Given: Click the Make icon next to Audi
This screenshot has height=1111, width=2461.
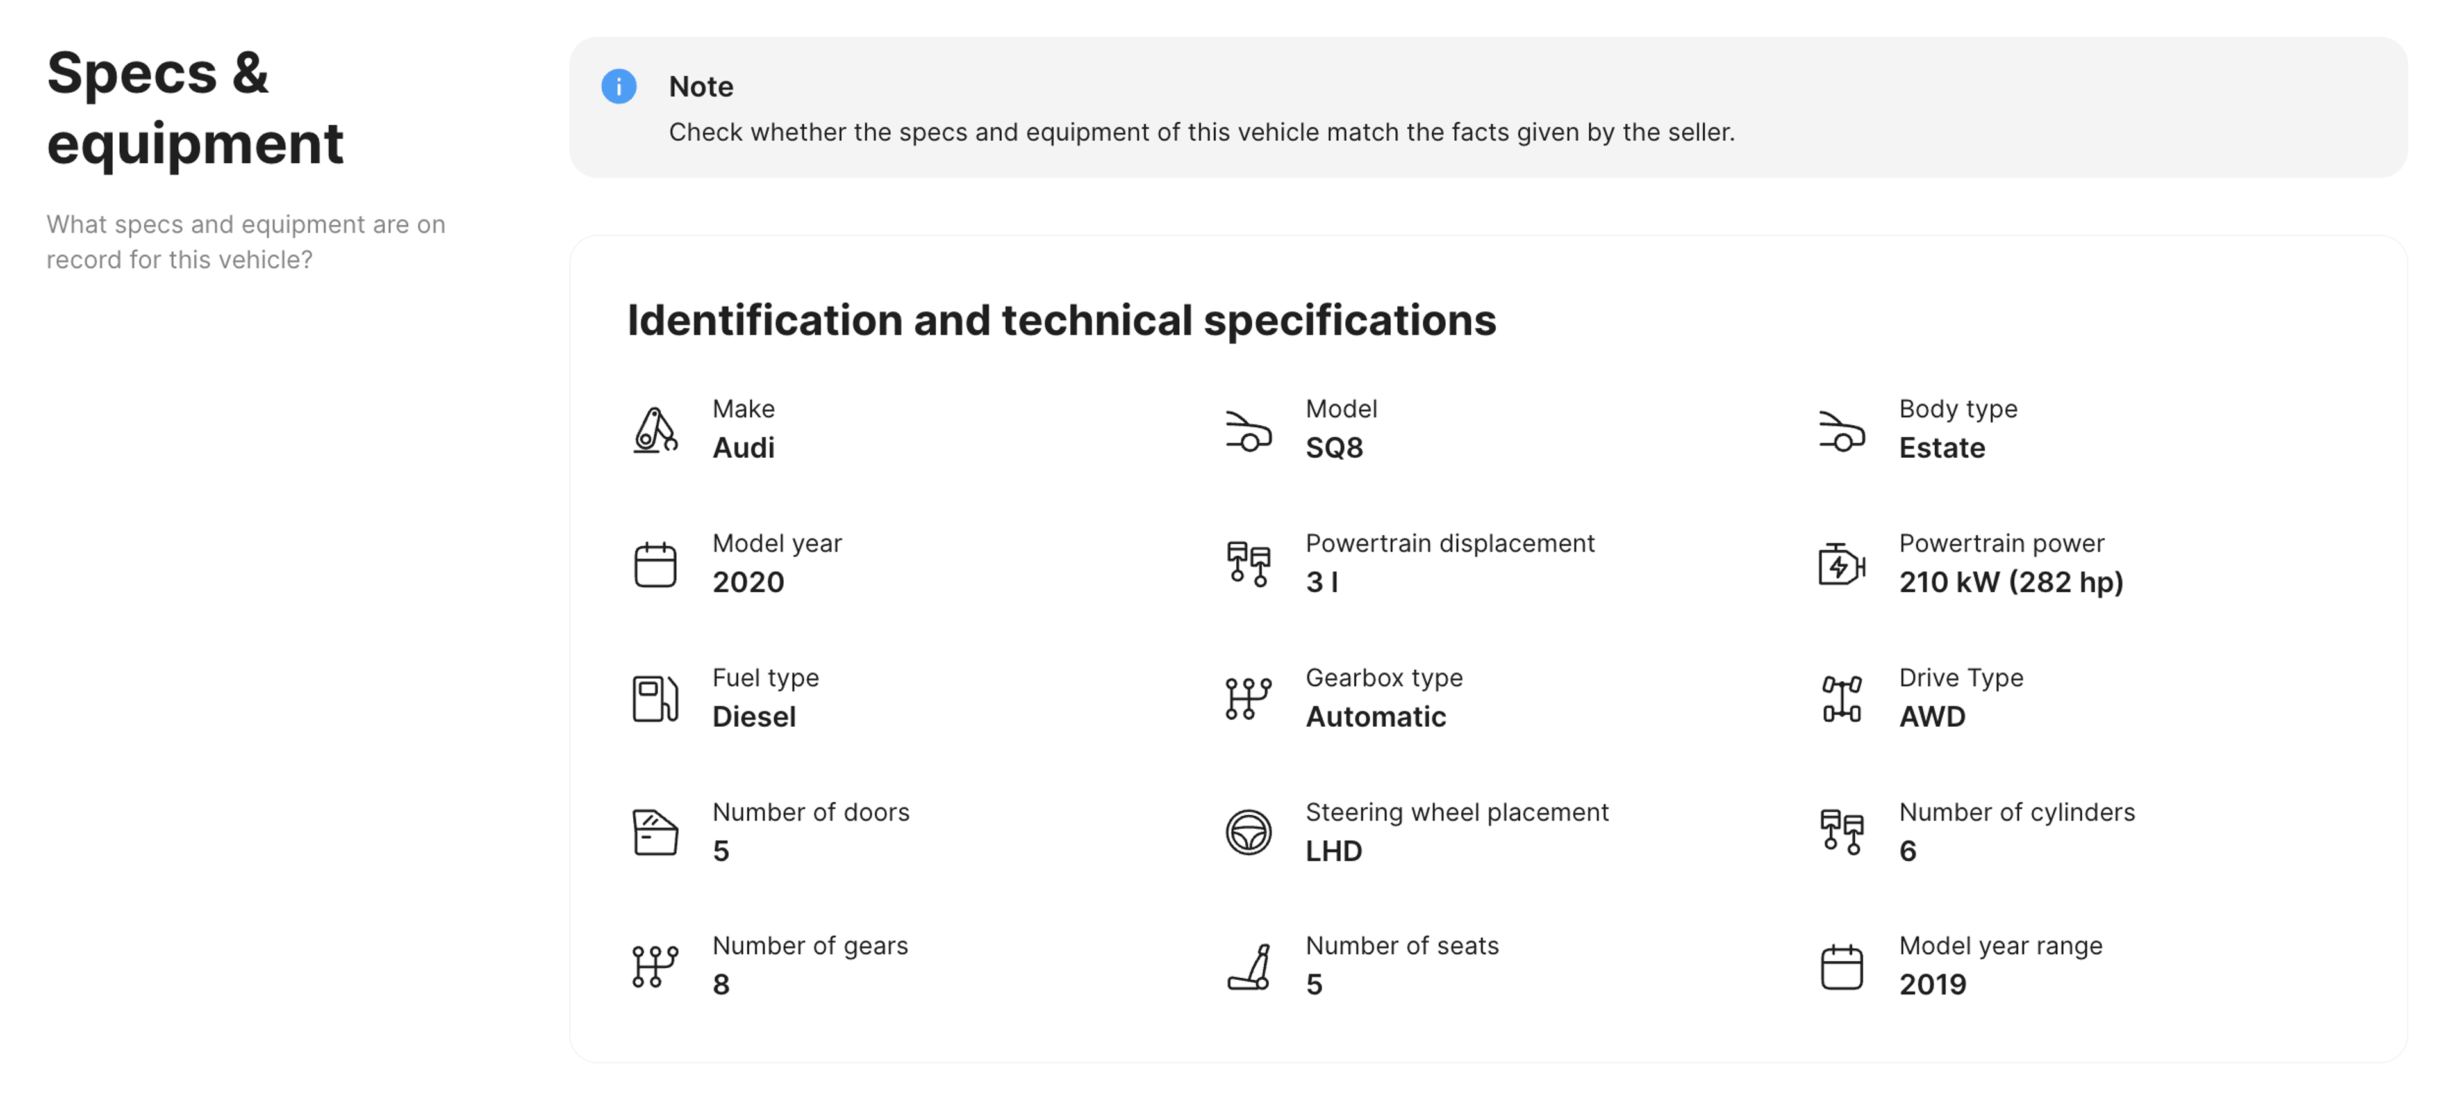Looking at the screenshot, I should (x=656, y=430).
